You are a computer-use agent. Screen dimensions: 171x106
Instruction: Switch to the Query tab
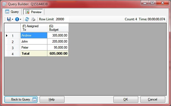[x=12, y=12]
